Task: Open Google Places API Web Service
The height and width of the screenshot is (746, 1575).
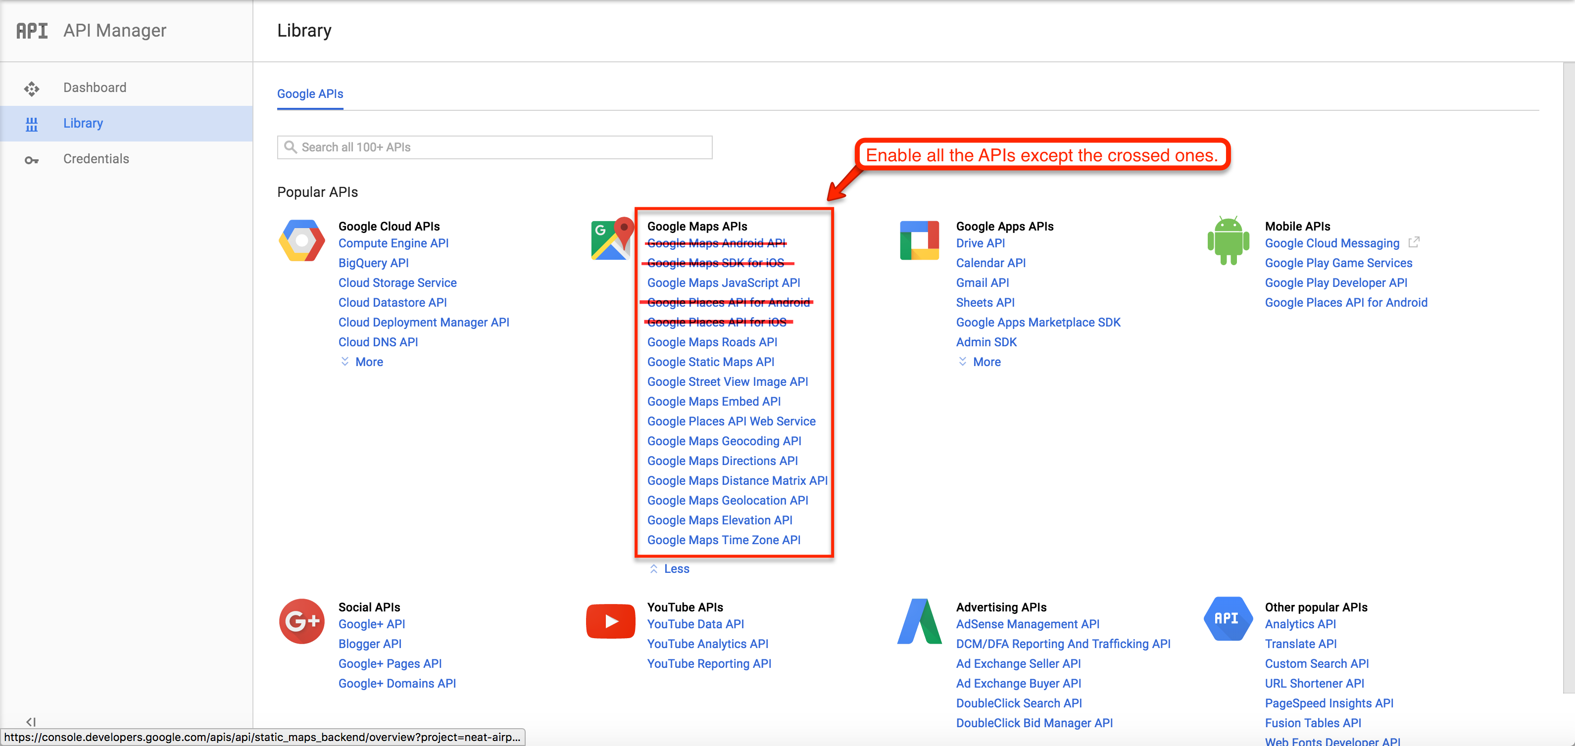Action: (x=731, y=421)
